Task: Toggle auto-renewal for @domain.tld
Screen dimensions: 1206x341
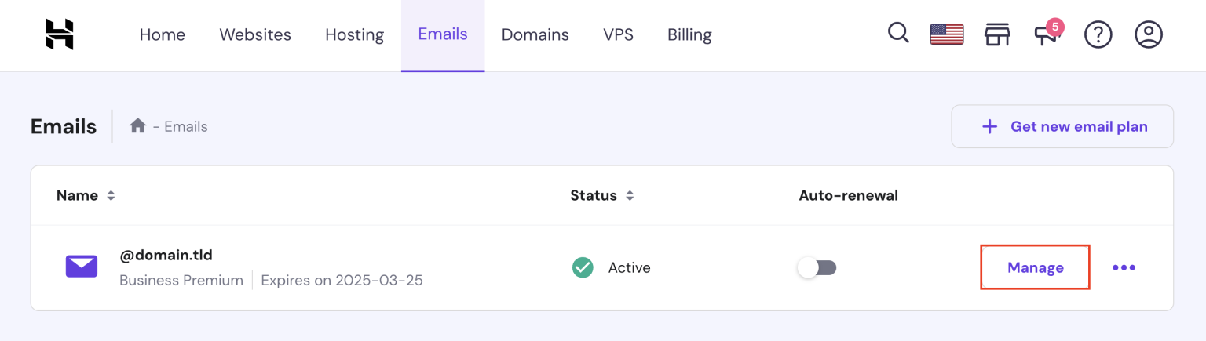Action: 817,268
